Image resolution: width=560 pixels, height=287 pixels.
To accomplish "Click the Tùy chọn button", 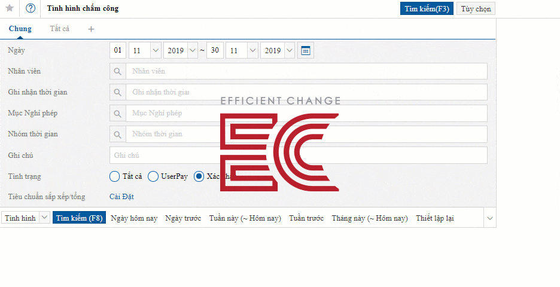I will [x=476, y=9].
